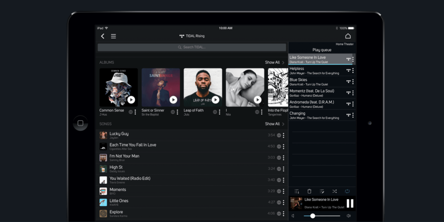The image size is (444, 222).
Task: Clear the play queue with trash icon
Action: [x=309, y=191]
